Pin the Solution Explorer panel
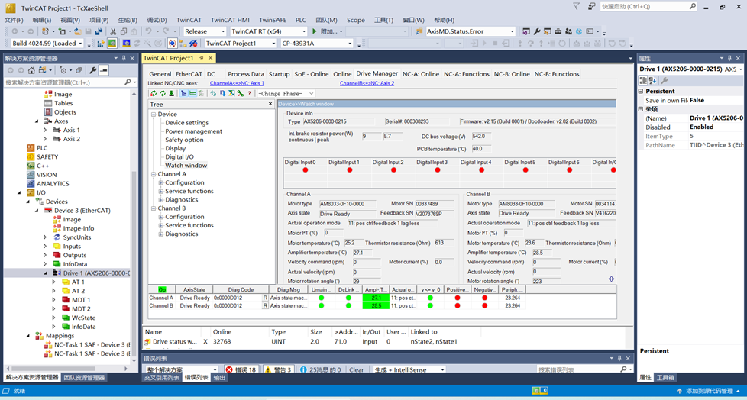Screen dimensions: 747x400 pyautogui.click(x=124, y=58)
